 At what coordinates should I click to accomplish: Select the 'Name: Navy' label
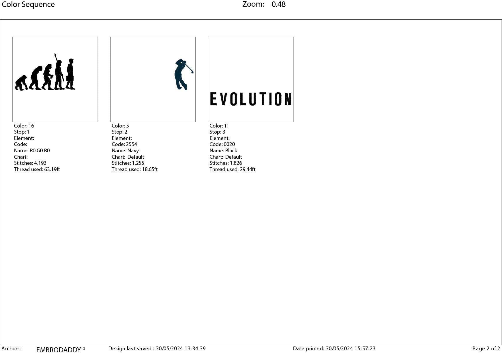tap(125, 151)
